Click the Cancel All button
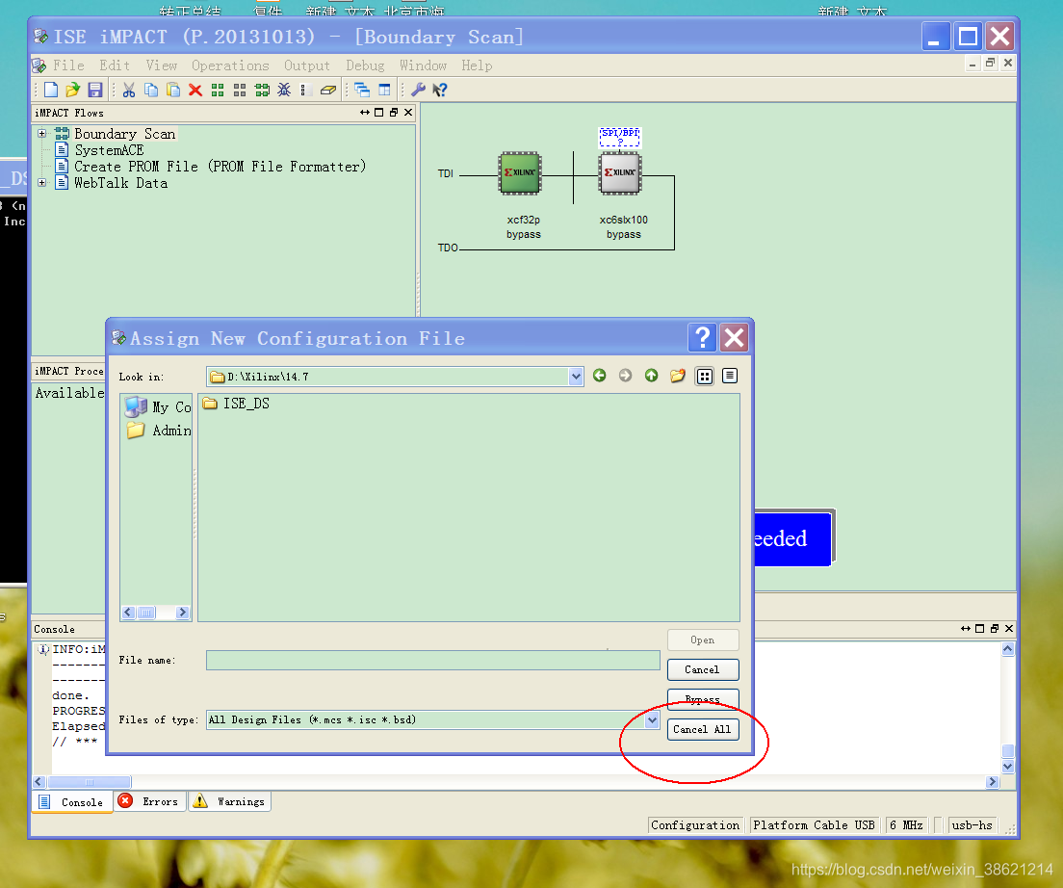 tap(702, 729)
